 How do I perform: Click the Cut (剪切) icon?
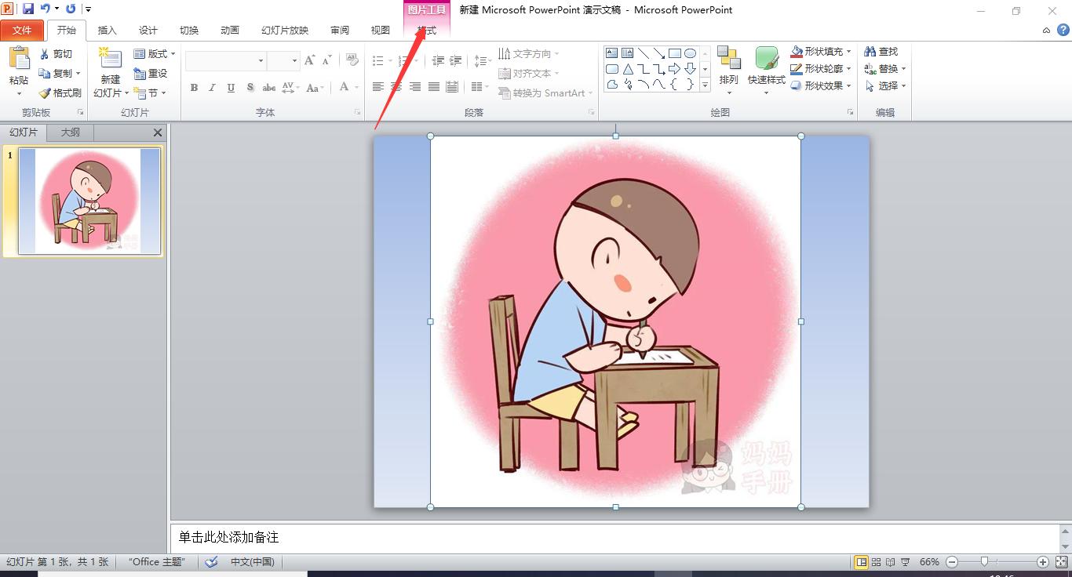pyautogui.click(x=46, y=53)
